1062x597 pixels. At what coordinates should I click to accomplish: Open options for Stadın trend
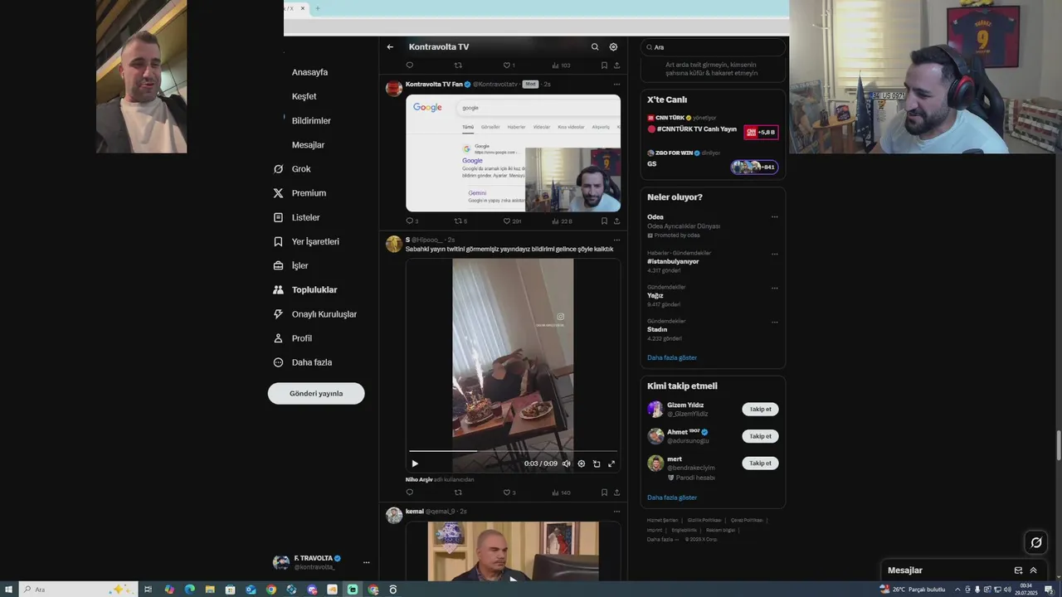pyautogui.click(x=774, y=322)
